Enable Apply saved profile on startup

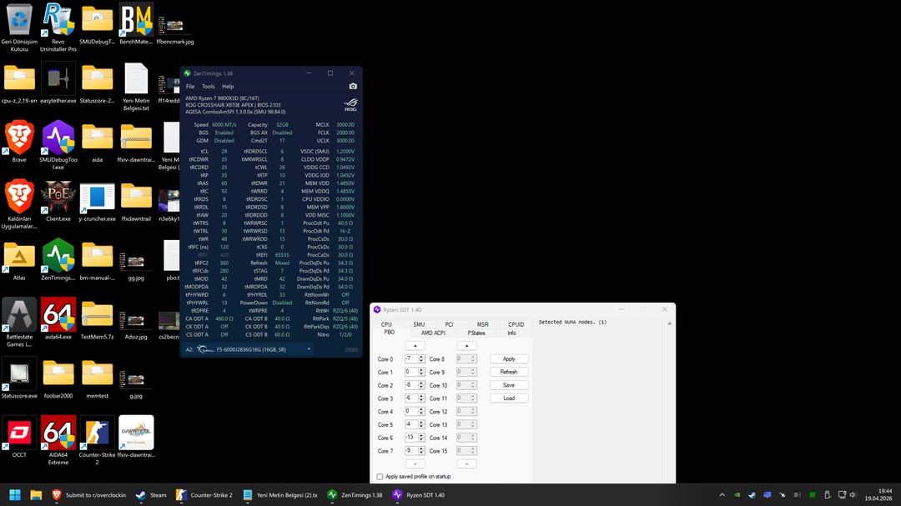point(380,477)
